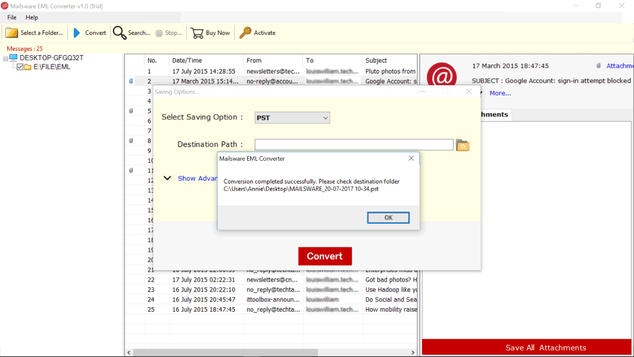Click the Buy Now shopping cart icon
The width and height of the screenshot is (634, 357).
197,33
